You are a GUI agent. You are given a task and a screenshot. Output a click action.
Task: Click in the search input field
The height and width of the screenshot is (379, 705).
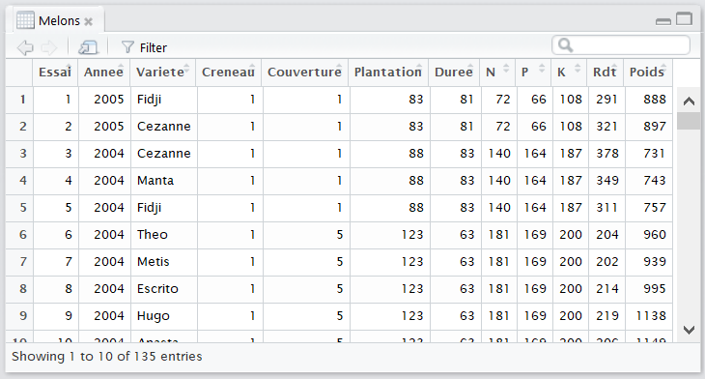620,45
